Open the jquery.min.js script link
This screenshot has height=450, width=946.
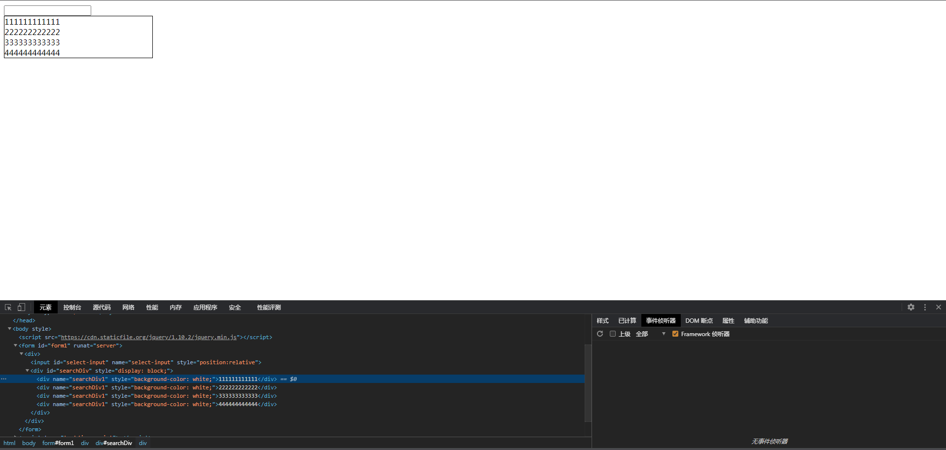pos(148,337)
